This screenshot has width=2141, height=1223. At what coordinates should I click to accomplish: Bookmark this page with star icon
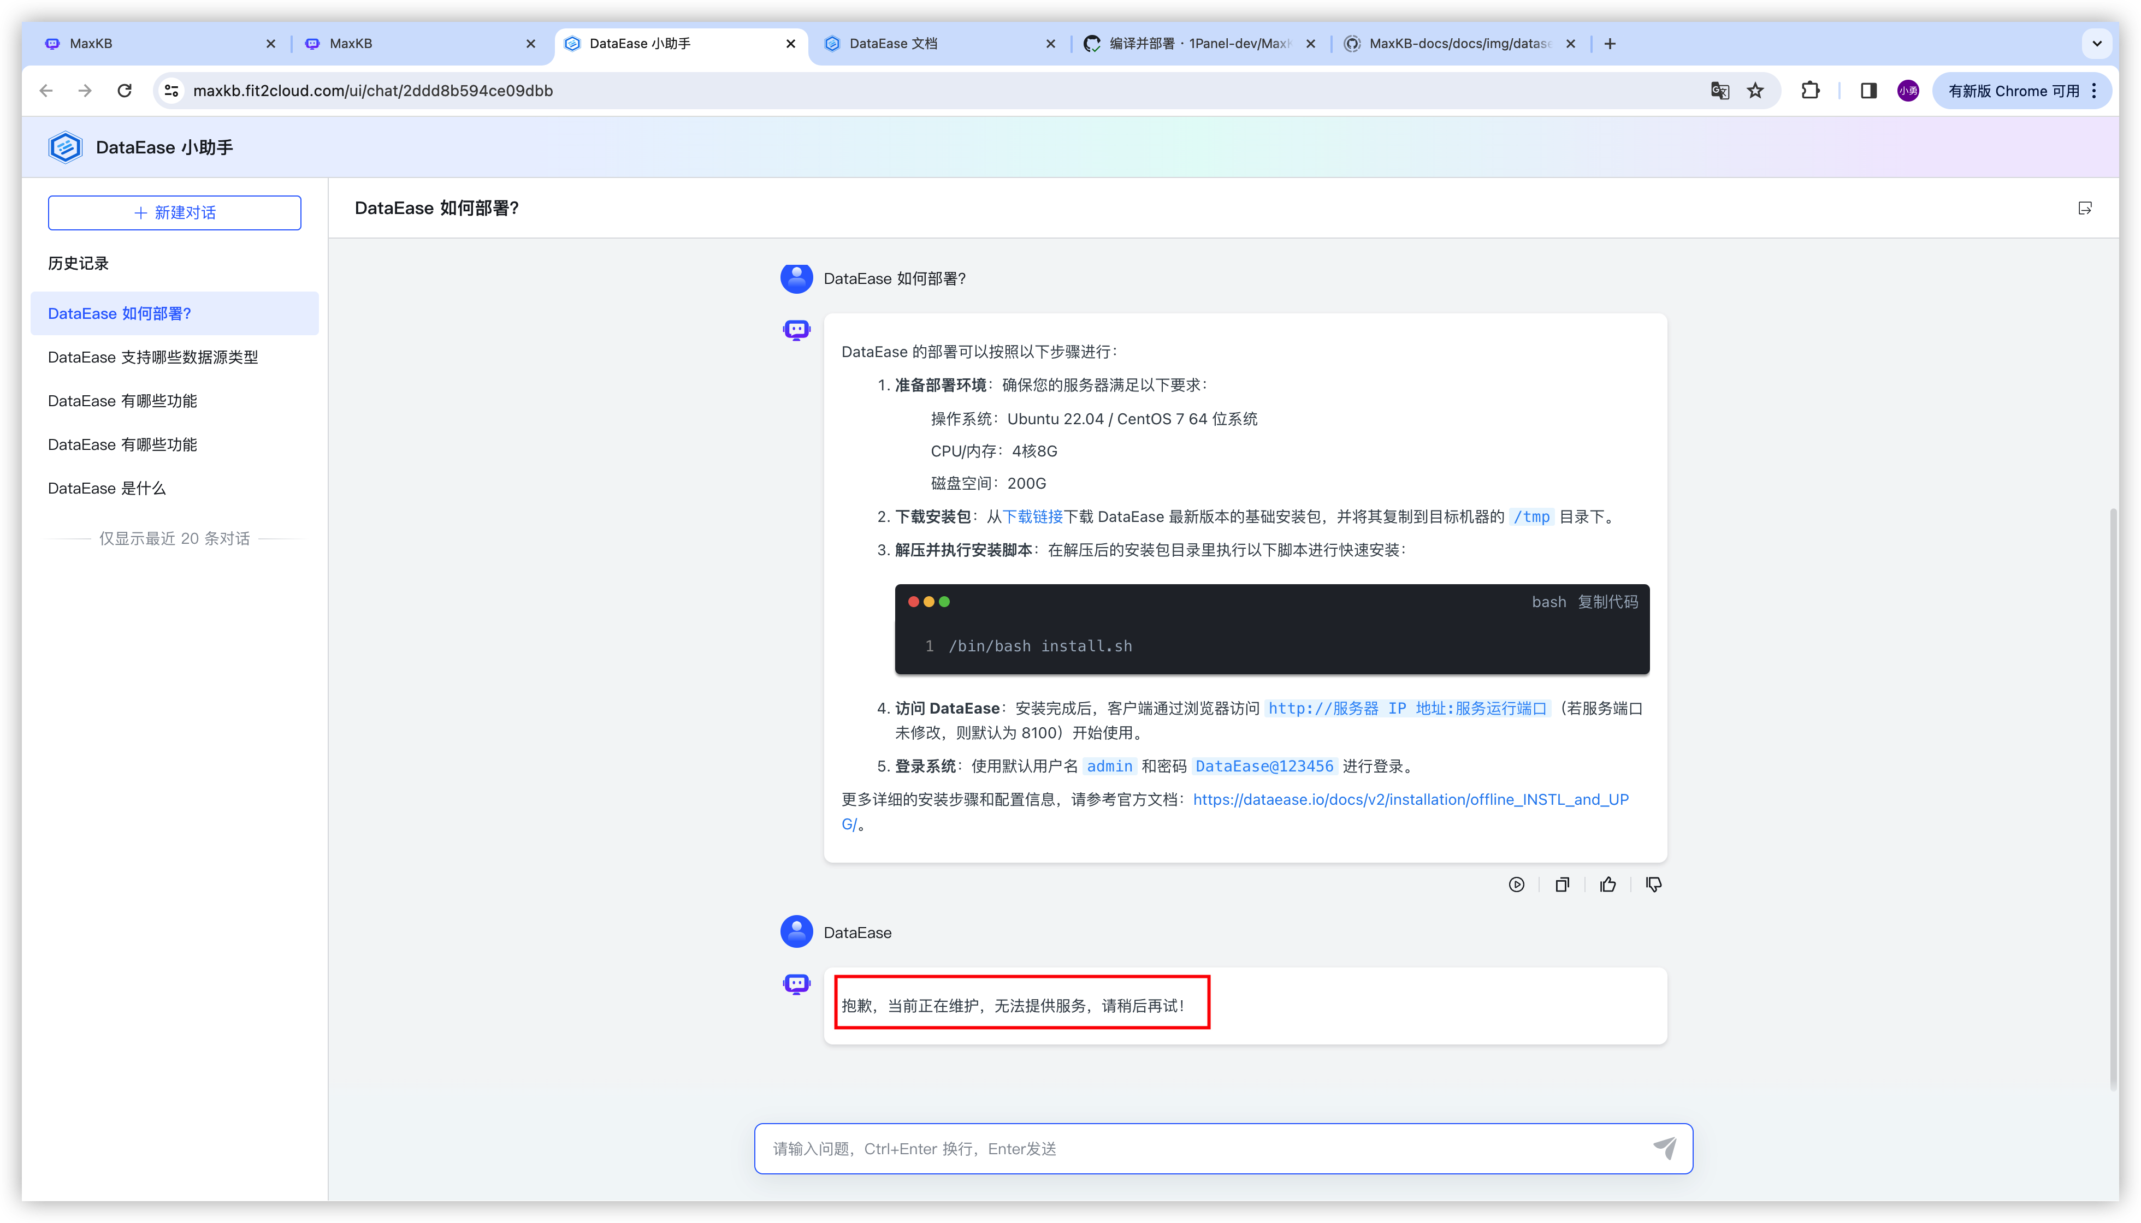(x=1755, y=91)
